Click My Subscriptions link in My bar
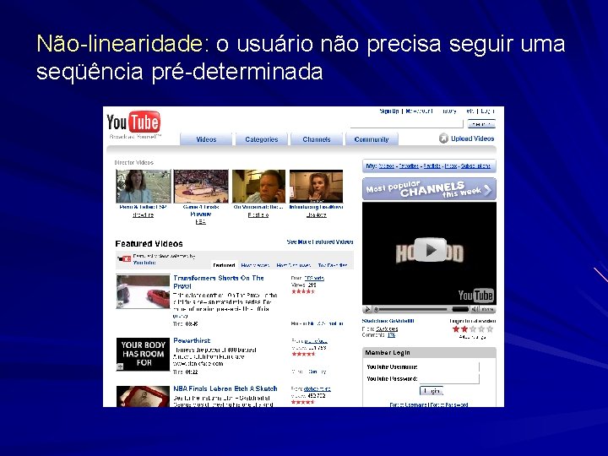The image size is (608, 456). point(475,166)
